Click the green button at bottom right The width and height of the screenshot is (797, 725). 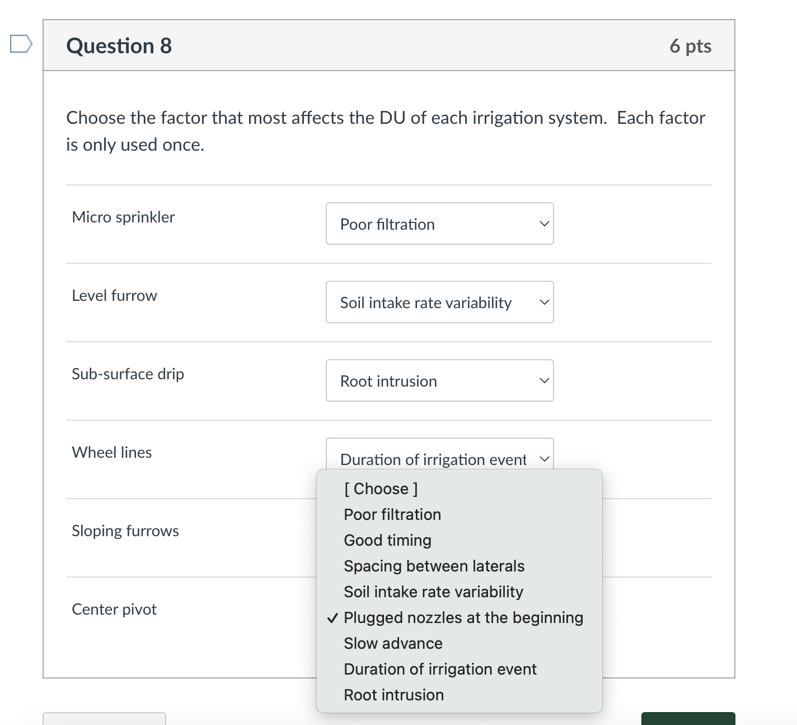pyautogui.click(x=689, y=720)
